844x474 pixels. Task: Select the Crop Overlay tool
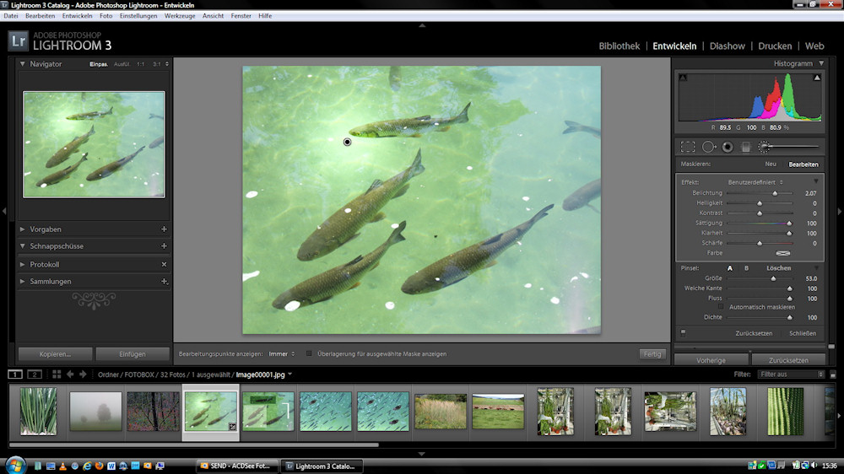[688, 147]
